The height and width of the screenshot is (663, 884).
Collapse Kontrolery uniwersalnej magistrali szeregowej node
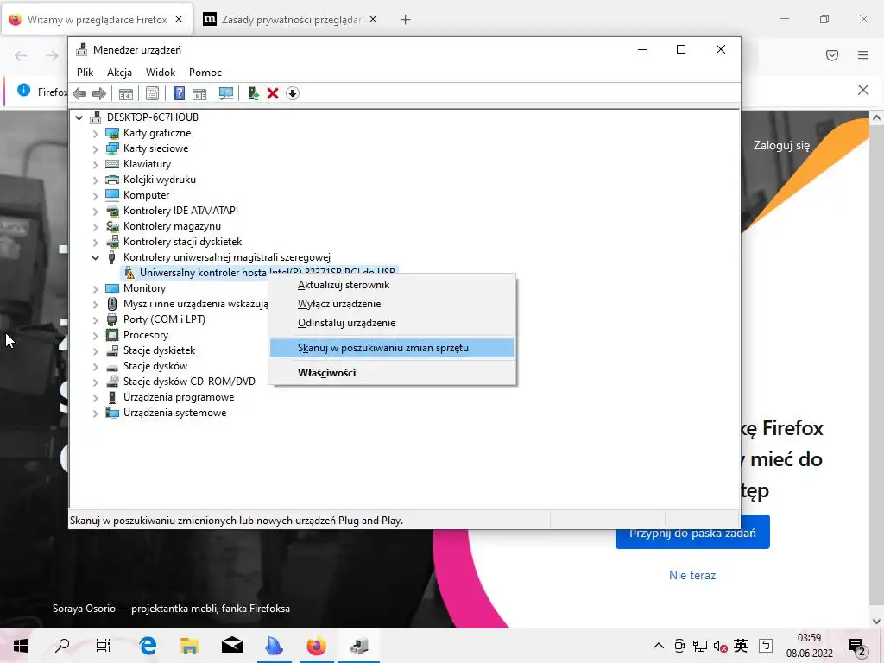click(95, 257)
